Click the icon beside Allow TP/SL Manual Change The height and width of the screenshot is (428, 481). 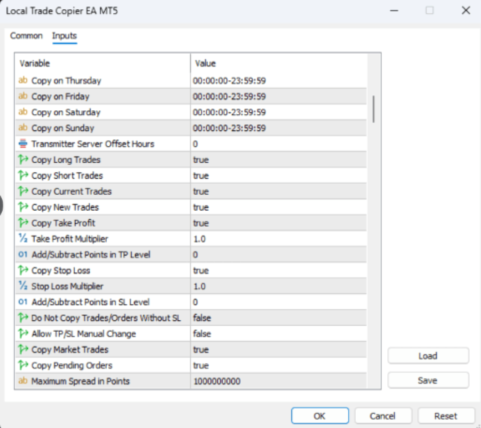point(23,333)
